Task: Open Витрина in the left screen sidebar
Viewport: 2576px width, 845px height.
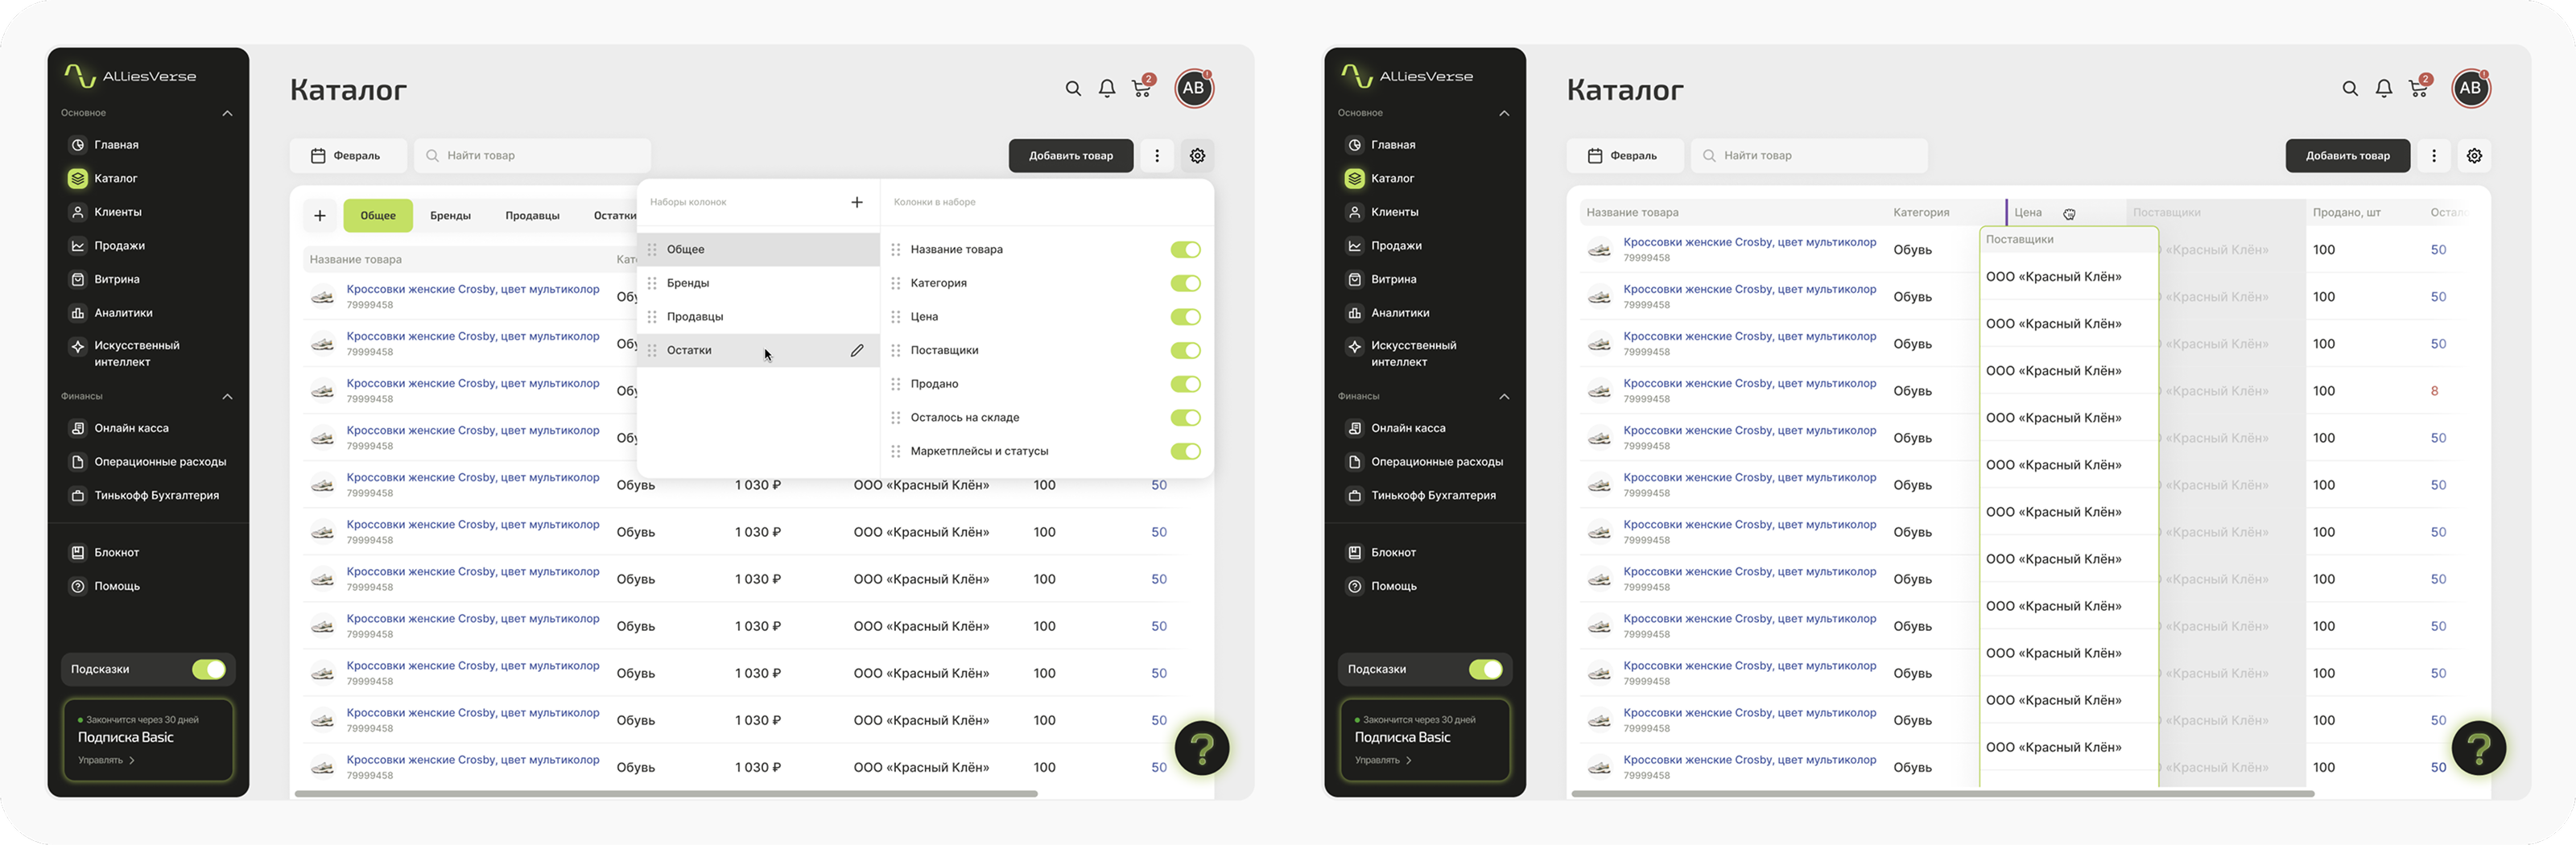Action: [x=105, y=279]
